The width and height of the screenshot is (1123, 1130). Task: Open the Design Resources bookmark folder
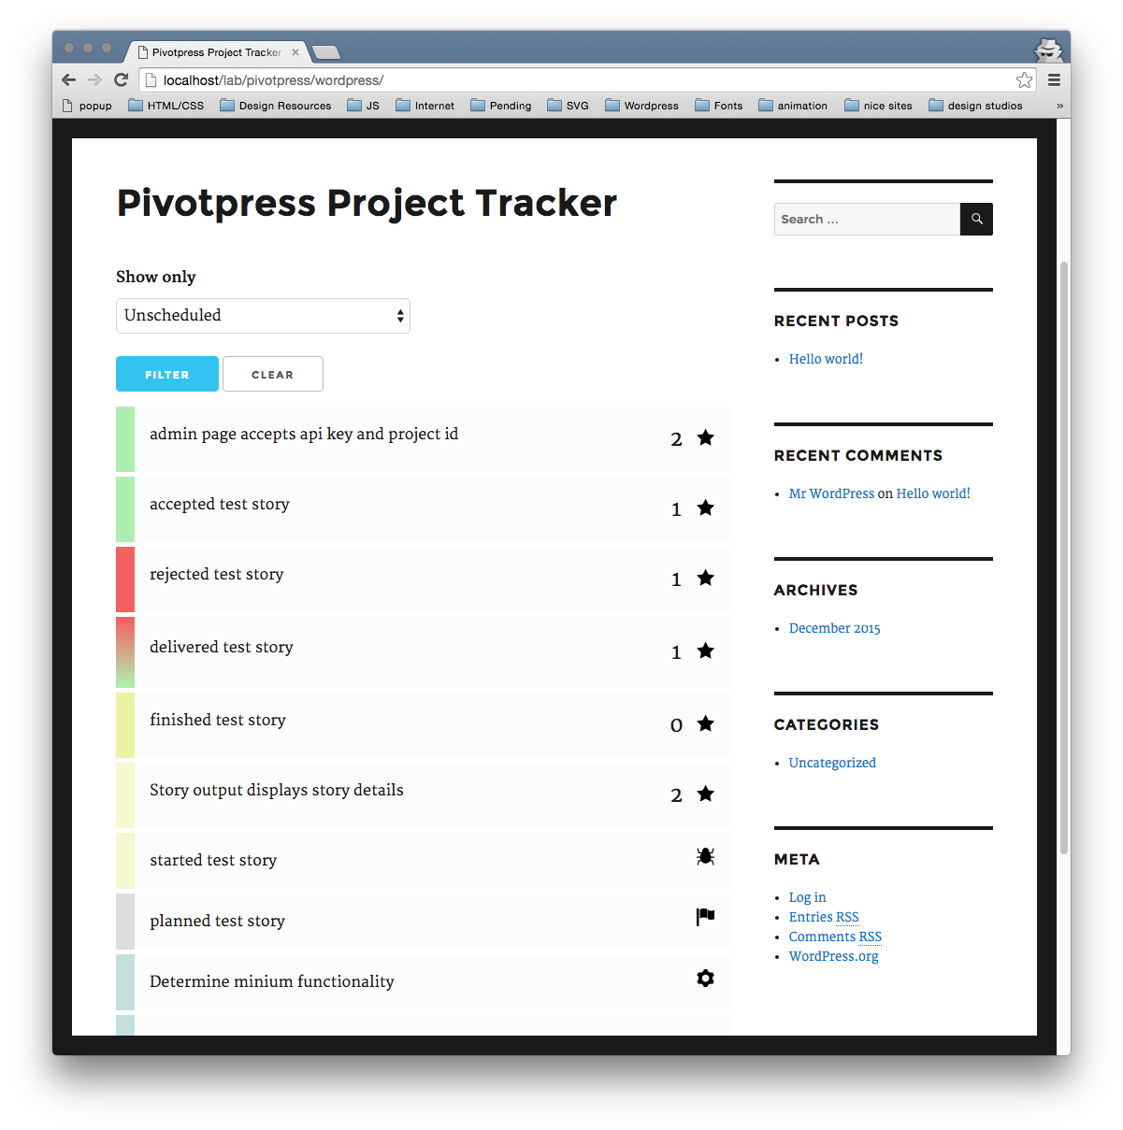pos(276,106)
